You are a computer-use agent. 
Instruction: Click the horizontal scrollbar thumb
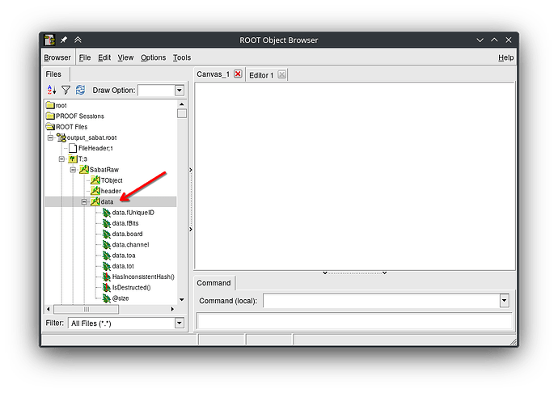86,309
